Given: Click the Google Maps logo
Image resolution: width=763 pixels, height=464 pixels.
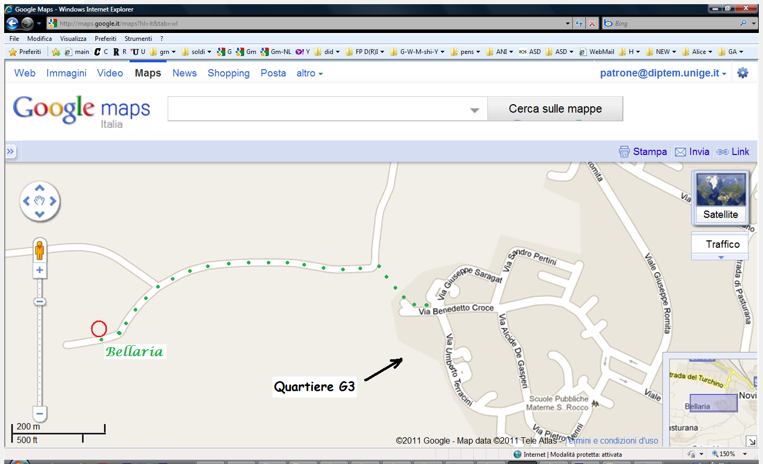Looking at the screenshot, I should pos(81,111).
